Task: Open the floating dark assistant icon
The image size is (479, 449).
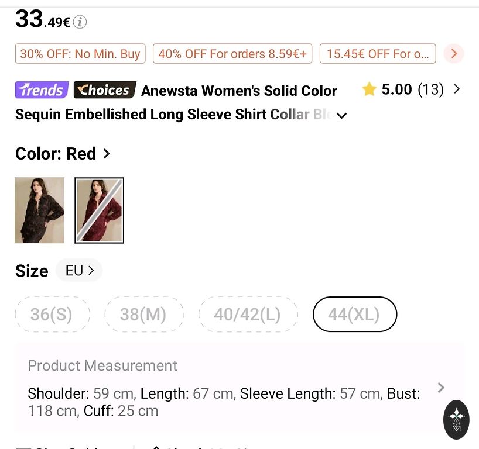Action: [x=456, y=419]
